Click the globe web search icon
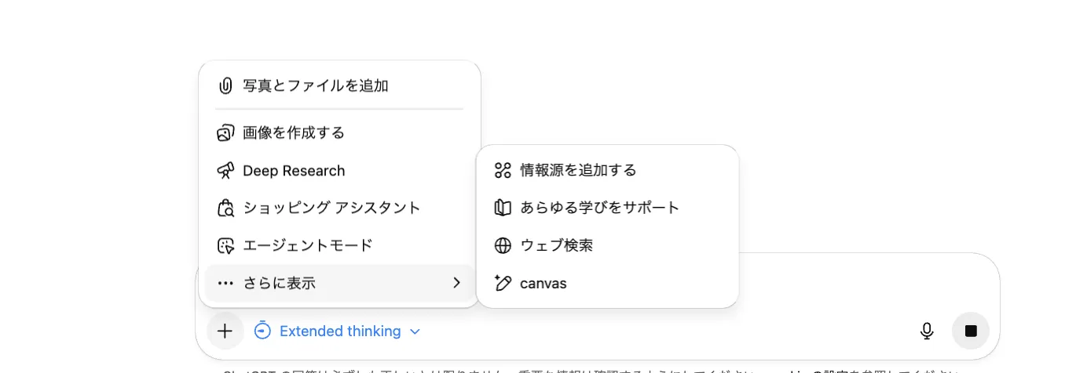1065x373 pixels. [x=503, y=246]
